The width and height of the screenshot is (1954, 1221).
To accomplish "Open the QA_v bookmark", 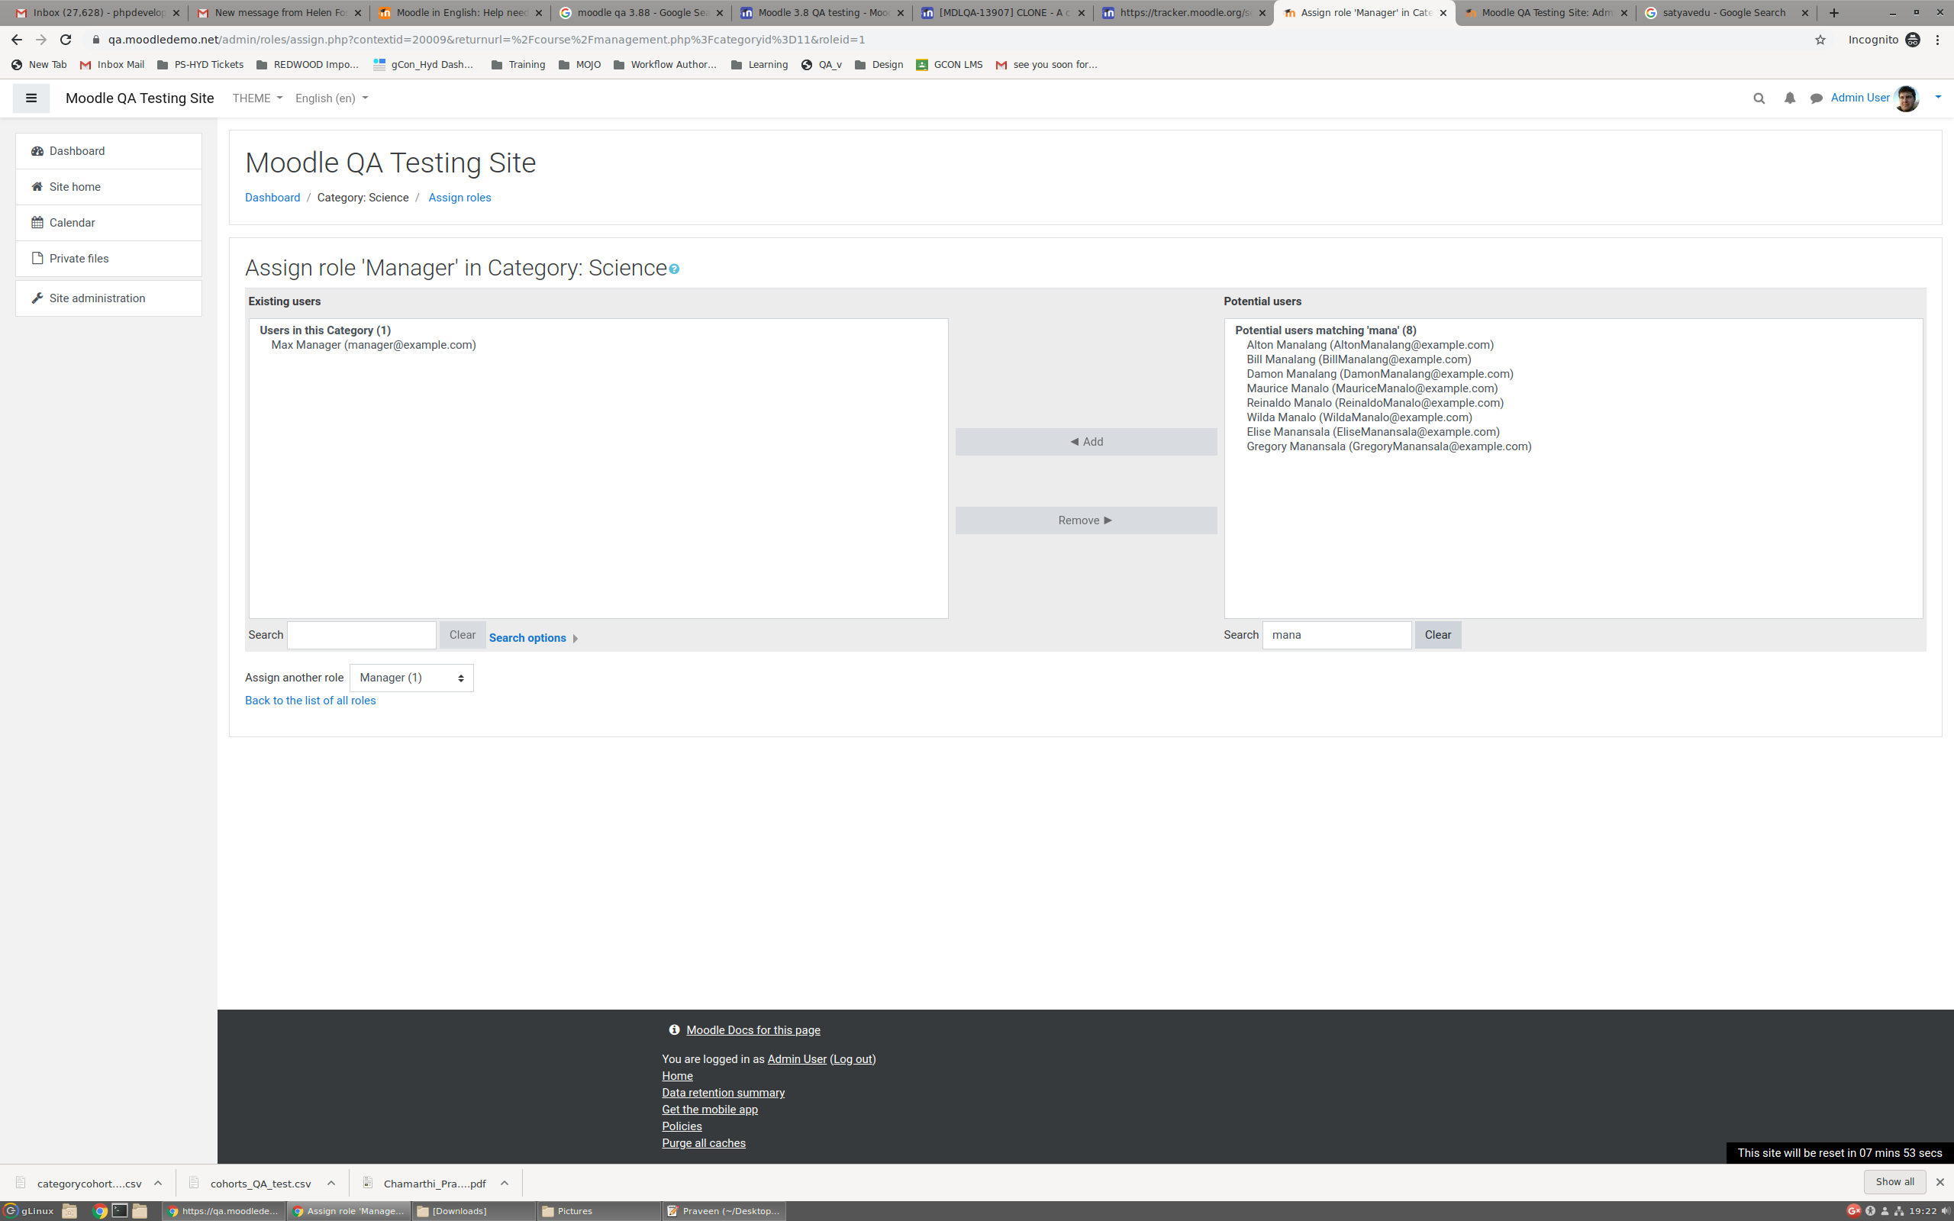I will pyautogui.click(x=821, y=65).
